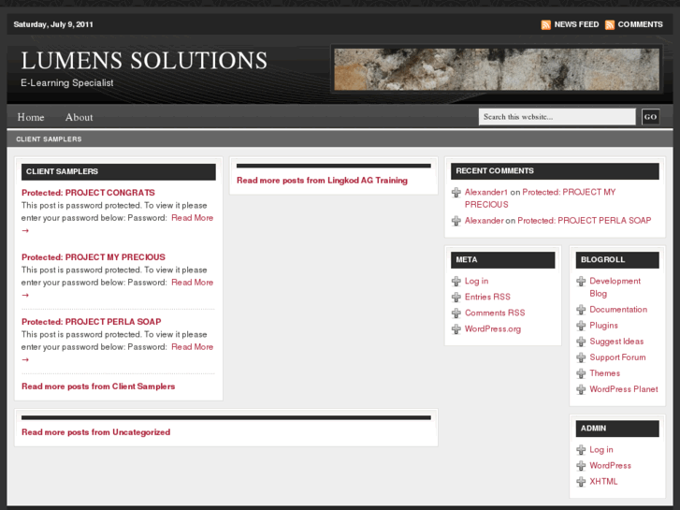Open WordPress link under Admin
Viewport: 680px width, 510px height.
[610, 466]
